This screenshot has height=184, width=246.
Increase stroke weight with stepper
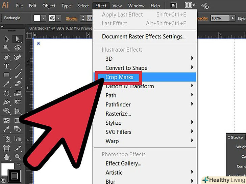coord(83,17)
